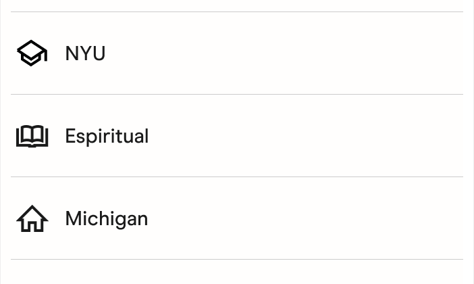The width and height of the screenshot is (474, 284).
Task: Select the Espiritual text label
Action: coord(107,136)
